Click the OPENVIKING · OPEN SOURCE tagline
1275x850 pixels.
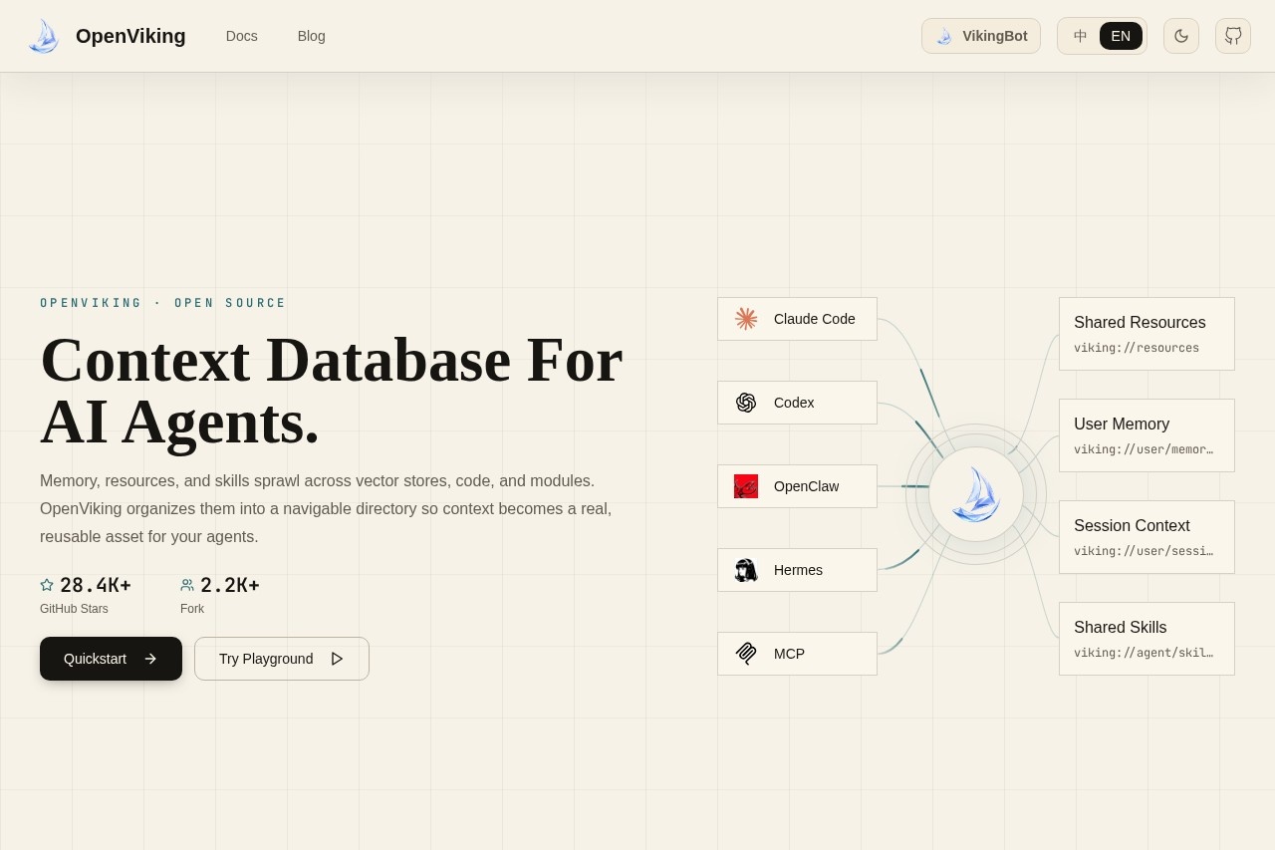[163, 303]
